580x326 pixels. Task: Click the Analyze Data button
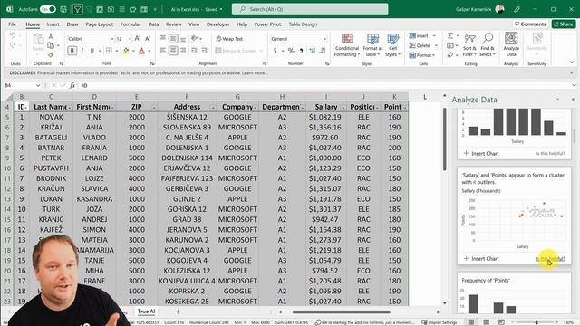511,44
